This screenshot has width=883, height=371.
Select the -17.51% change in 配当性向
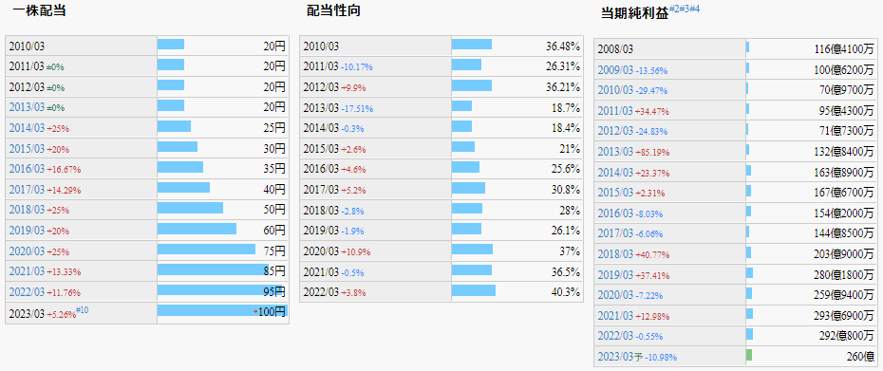(357, 108)
